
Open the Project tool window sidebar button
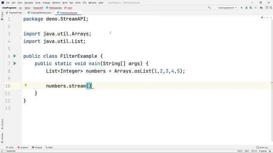[x=2, y=16]
